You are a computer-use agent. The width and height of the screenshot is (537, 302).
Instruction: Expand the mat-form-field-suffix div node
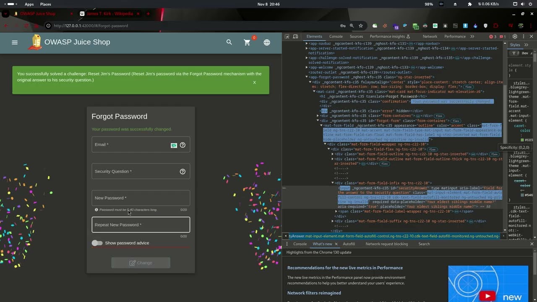(x=333, y=221)
